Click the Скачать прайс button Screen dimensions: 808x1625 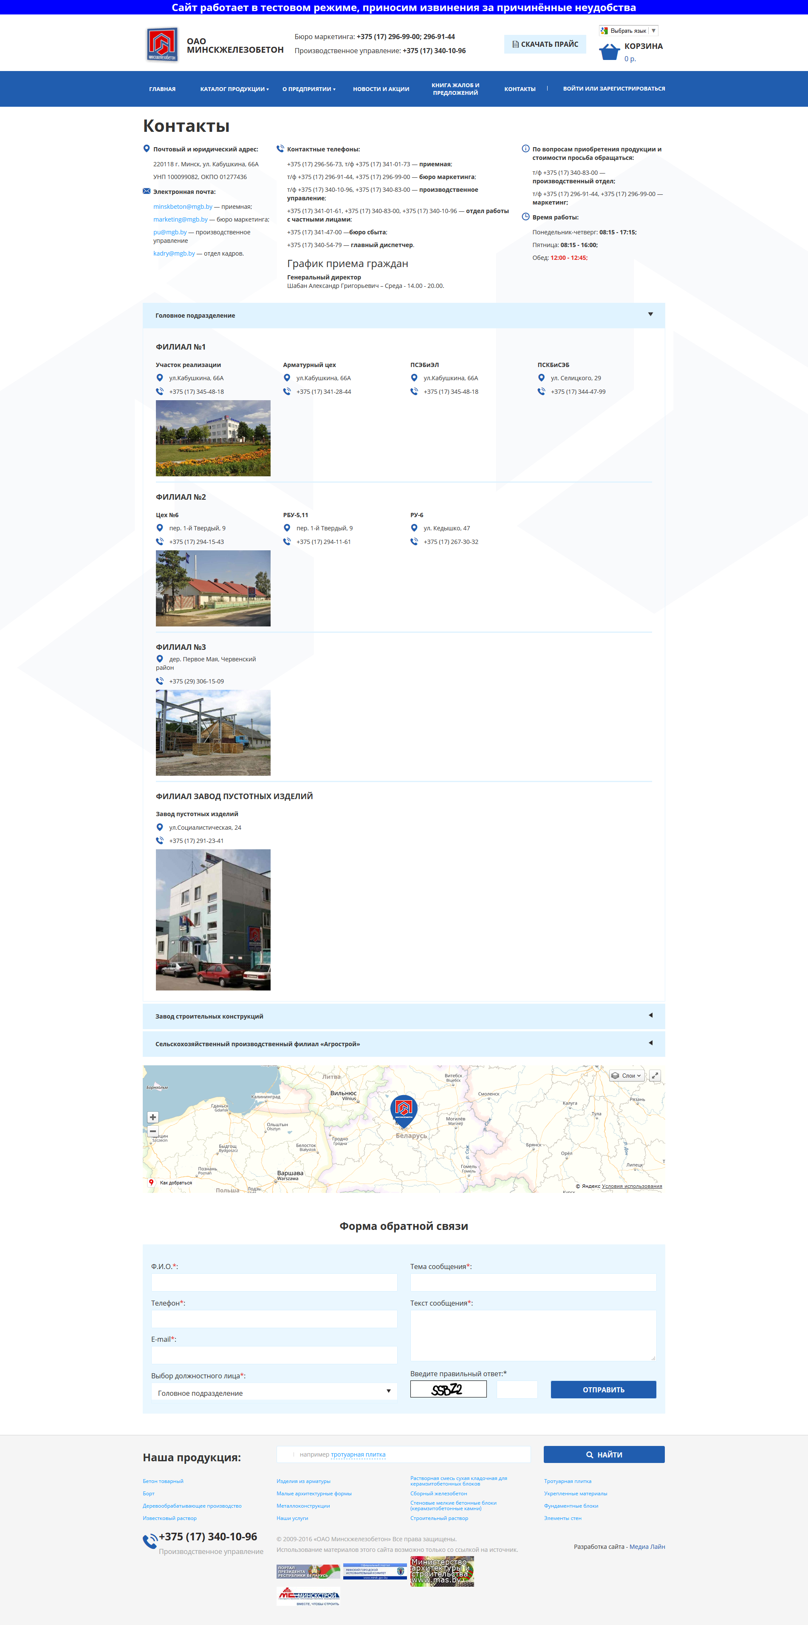(x=545, y=44)
